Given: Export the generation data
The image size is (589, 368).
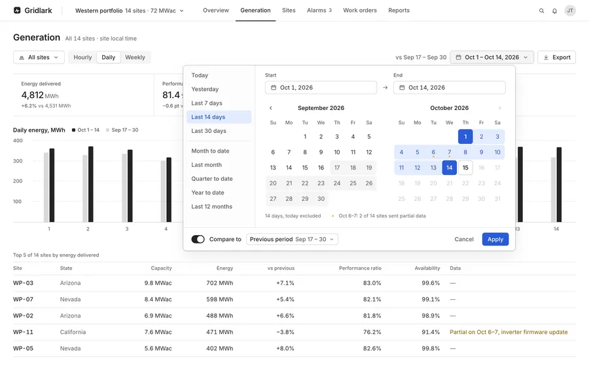Looking at the screenshot, I should (556, 58).
